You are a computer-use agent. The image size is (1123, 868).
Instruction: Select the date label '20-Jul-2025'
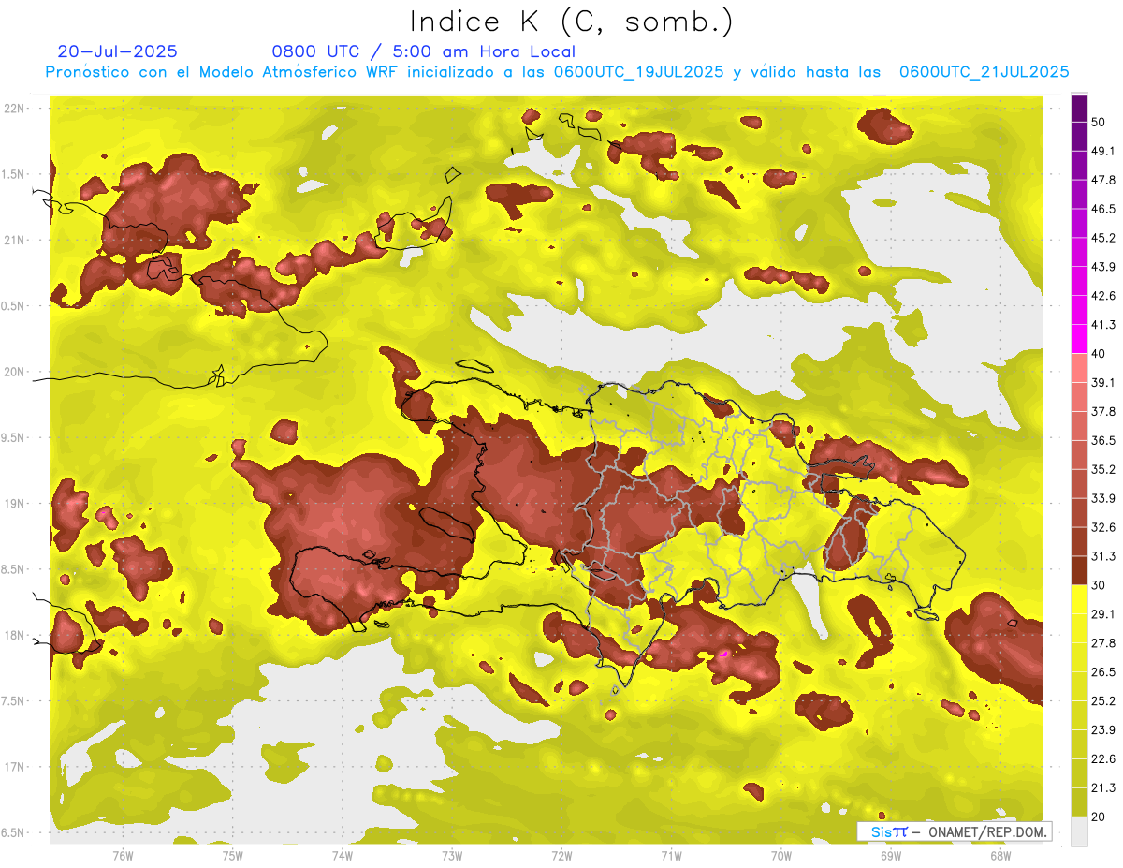click(117, 51)
